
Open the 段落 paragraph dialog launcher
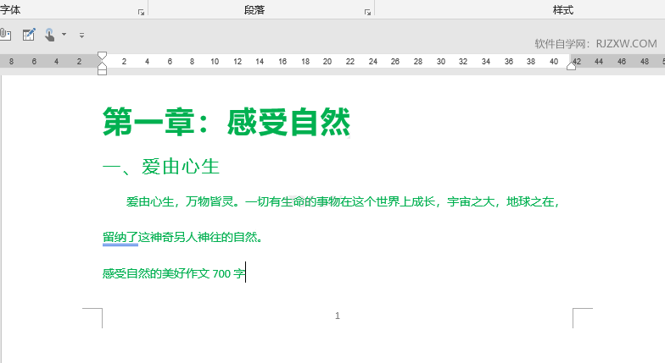point(368,13)
